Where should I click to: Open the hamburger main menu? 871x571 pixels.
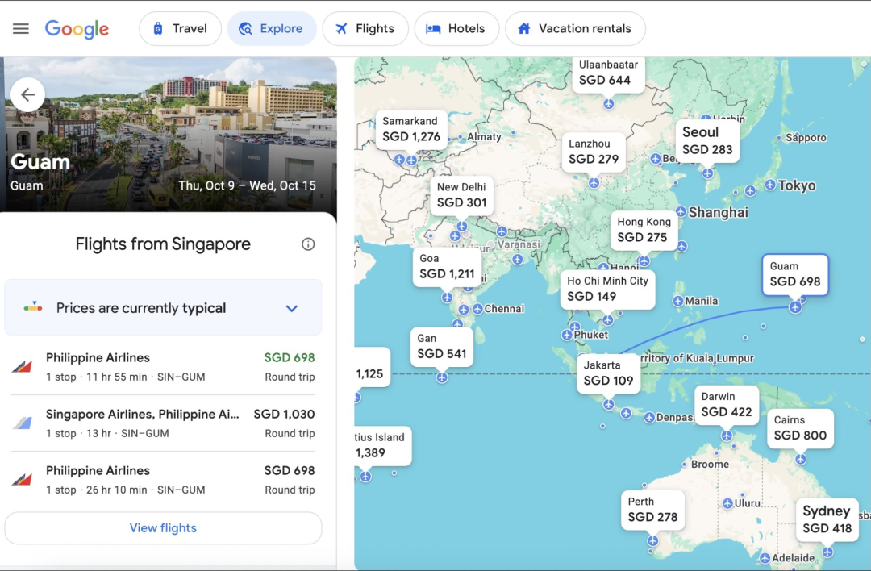[x=21, y=29]
